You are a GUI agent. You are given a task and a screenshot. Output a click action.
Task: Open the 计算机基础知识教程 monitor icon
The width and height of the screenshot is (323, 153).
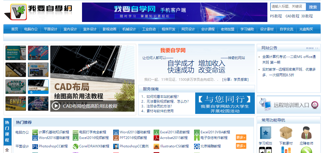tap(35, 132)
